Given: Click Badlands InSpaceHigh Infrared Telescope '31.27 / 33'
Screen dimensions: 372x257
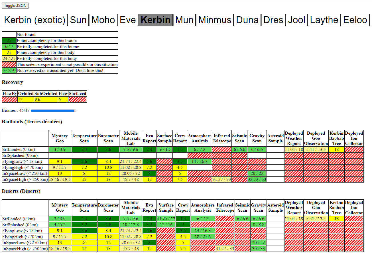Looking at the screenshot, I should [x=222, y=179].
